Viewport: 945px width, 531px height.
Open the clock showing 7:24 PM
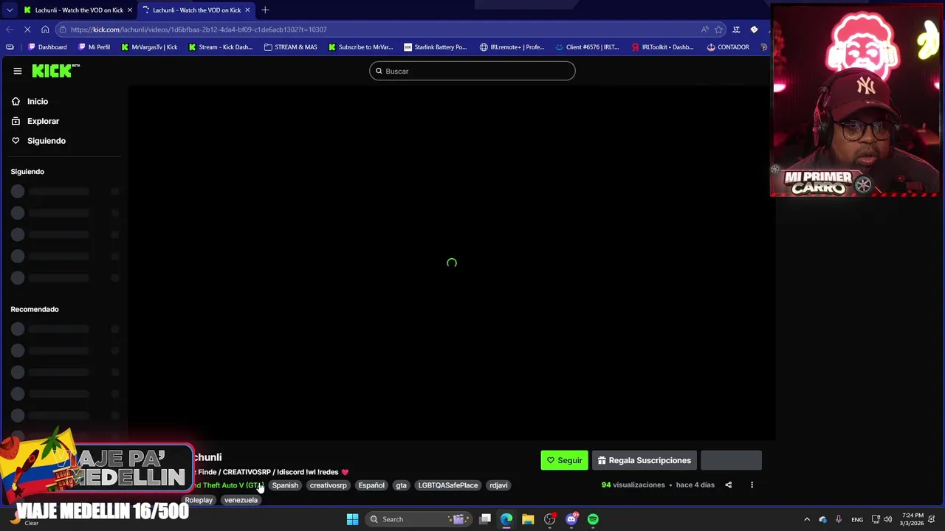point(912,519)
